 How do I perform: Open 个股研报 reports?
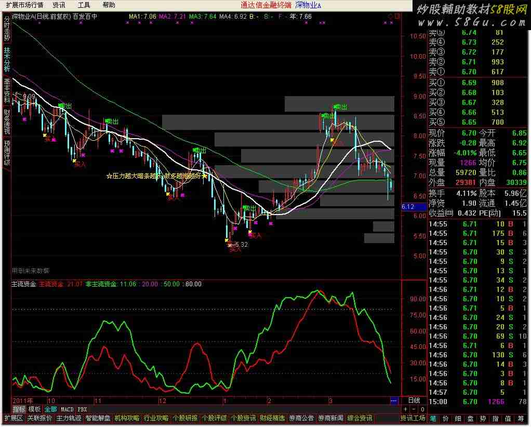pyautogui.click(x=185, y=418)
